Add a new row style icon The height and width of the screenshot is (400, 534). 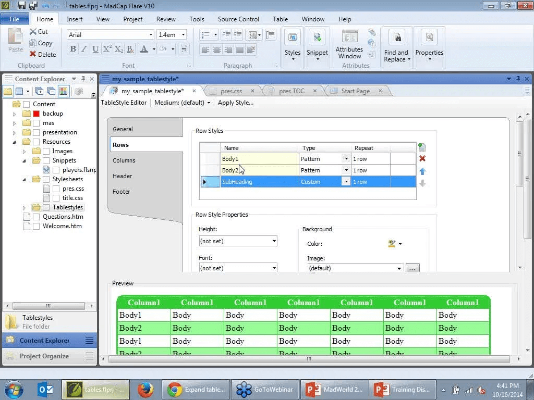tap(422, 147)
